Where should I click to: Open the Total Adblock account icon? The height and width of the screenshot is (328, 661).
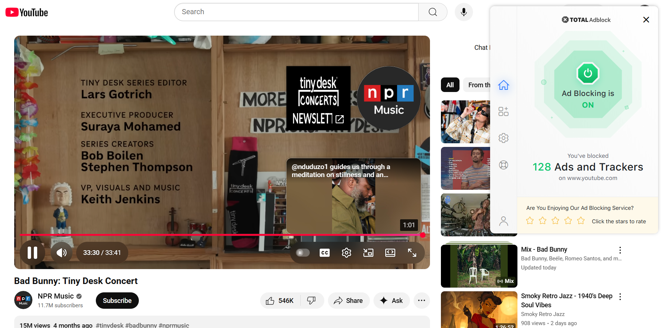pyautogui.click(x=504, y=221)
